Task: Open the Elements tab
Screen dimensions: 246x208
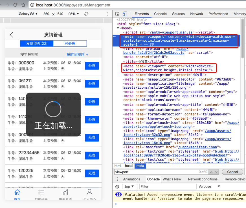Action: point(142,14)
